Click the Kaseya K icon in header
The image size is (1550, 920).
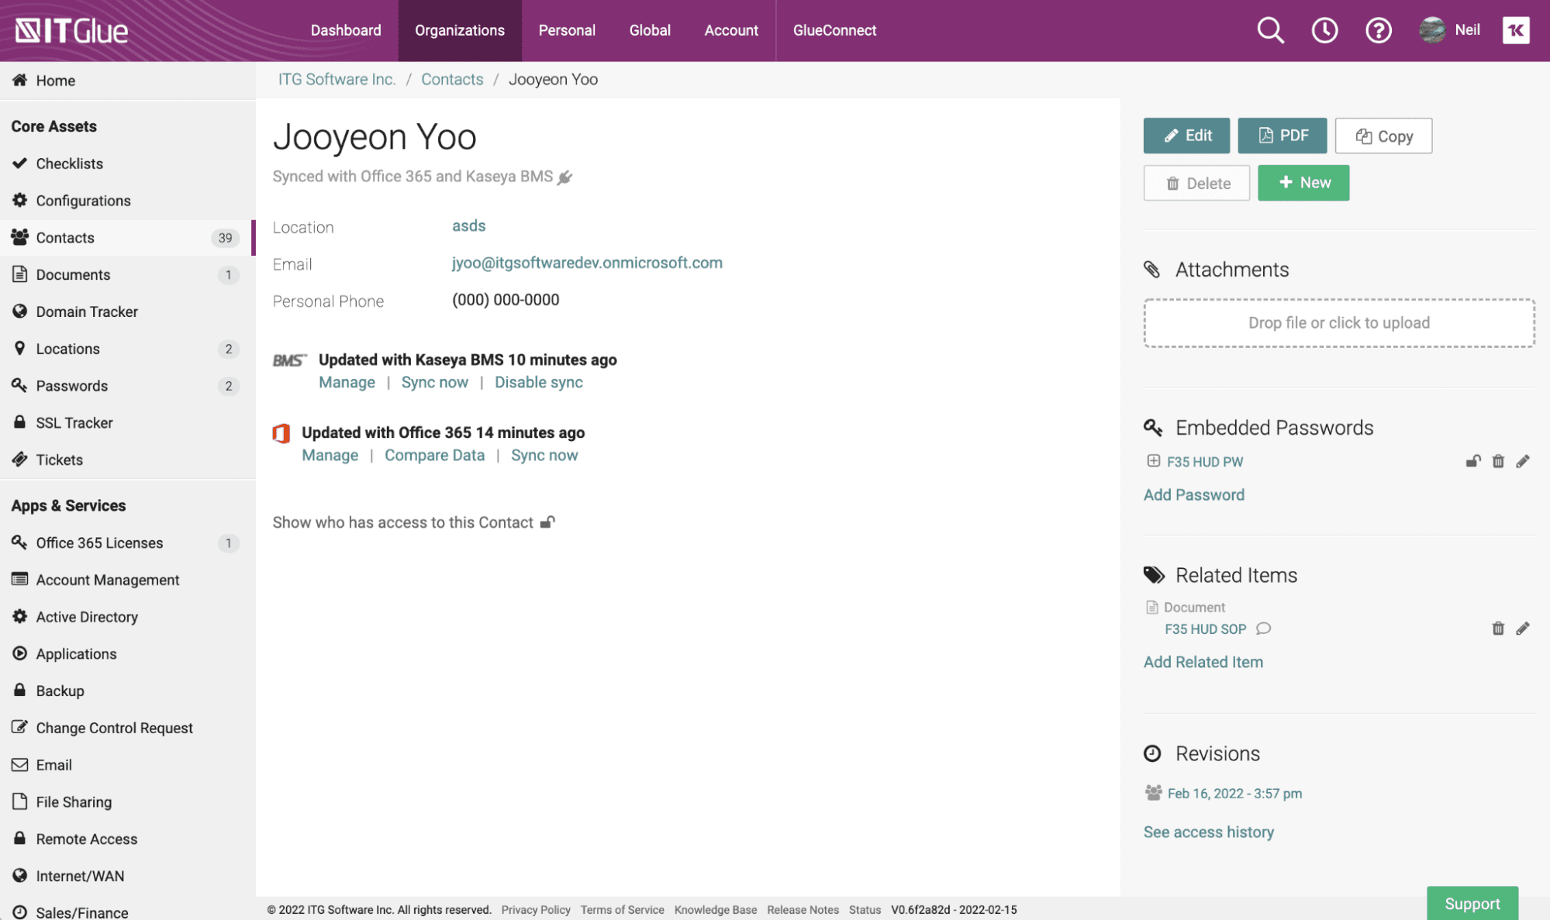point(1515,30)
